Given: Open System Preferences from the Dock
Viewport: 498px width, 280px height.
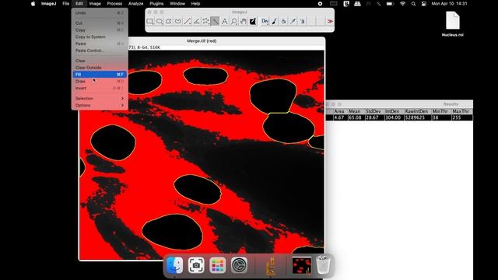Looking at the screenshot, I should pos(239,265).
